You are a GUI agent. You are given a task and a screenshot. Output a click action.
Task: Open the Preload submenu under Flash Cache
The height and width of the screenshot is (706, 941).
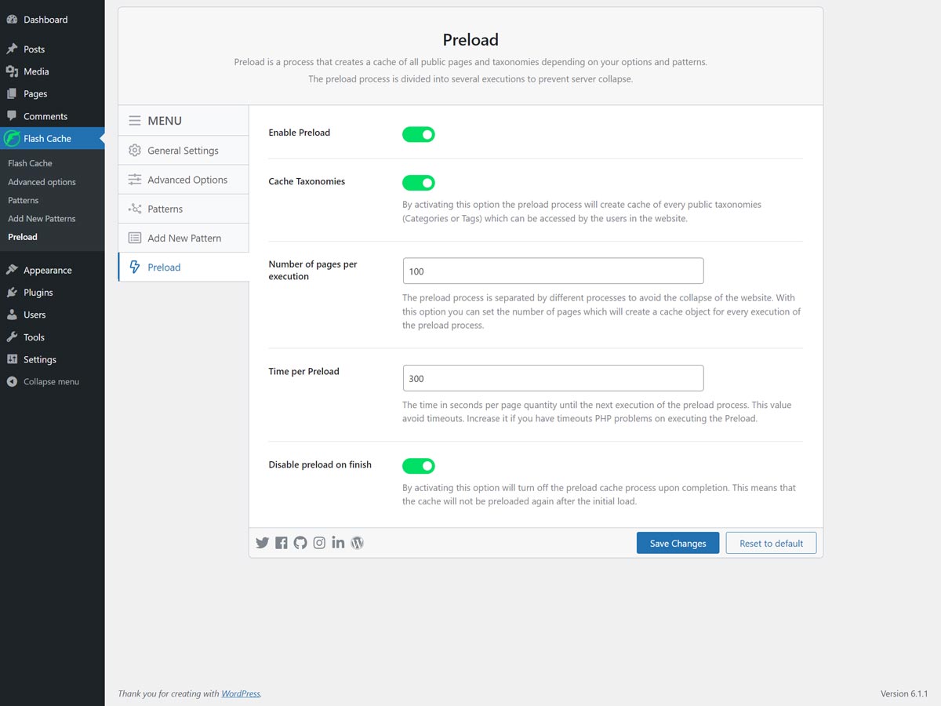pos(23,236)
